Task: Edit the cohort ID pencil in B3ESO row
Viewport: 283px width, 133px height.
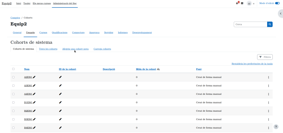Action: click(x=60, y=119)
